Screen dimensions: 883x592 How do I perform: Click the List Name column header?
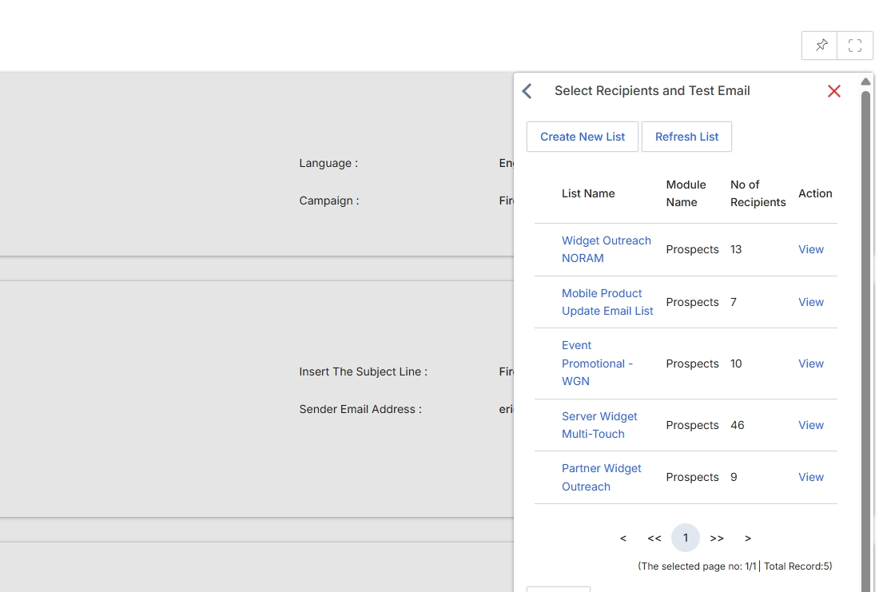[588, 193]
